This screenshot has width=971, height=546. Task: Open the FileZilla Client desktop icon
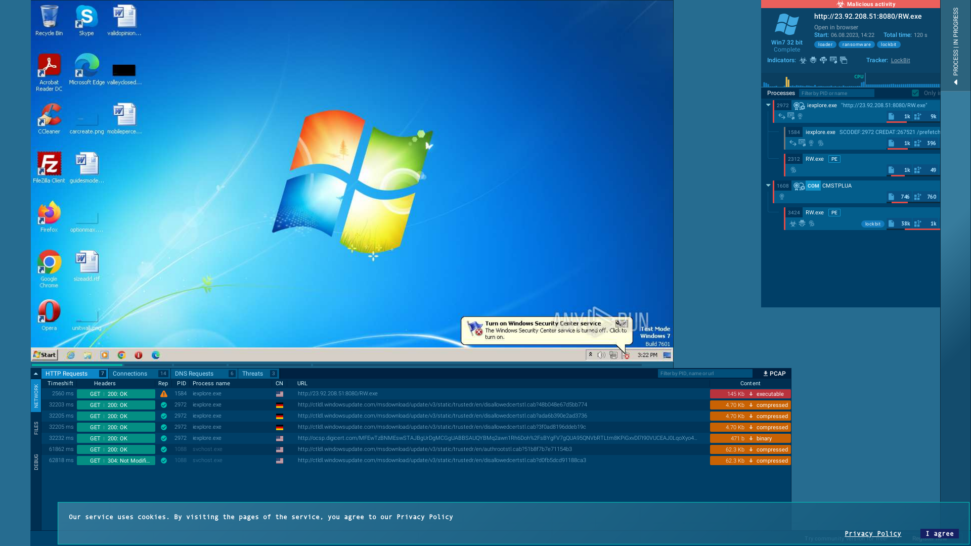pos(49,167)
